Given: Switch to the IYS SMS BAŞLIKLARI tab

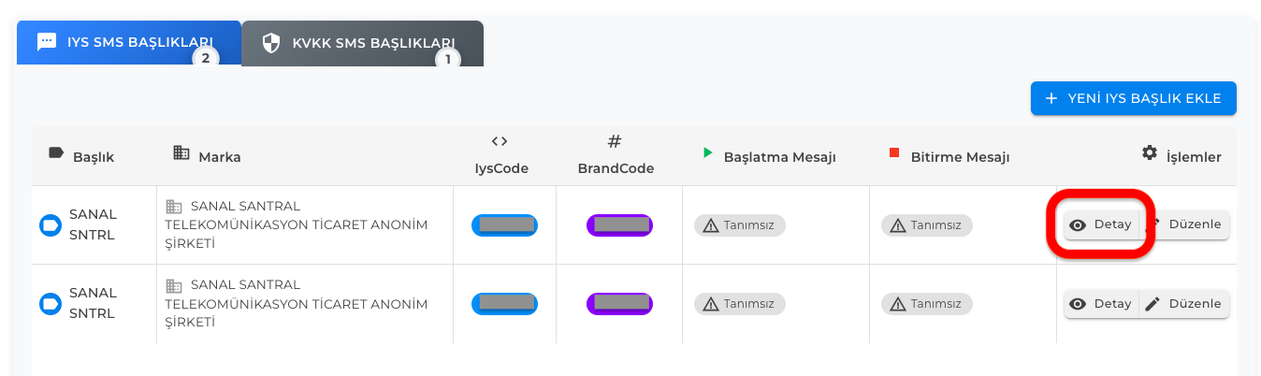Looking at the screenshot, I should (128, 43).
